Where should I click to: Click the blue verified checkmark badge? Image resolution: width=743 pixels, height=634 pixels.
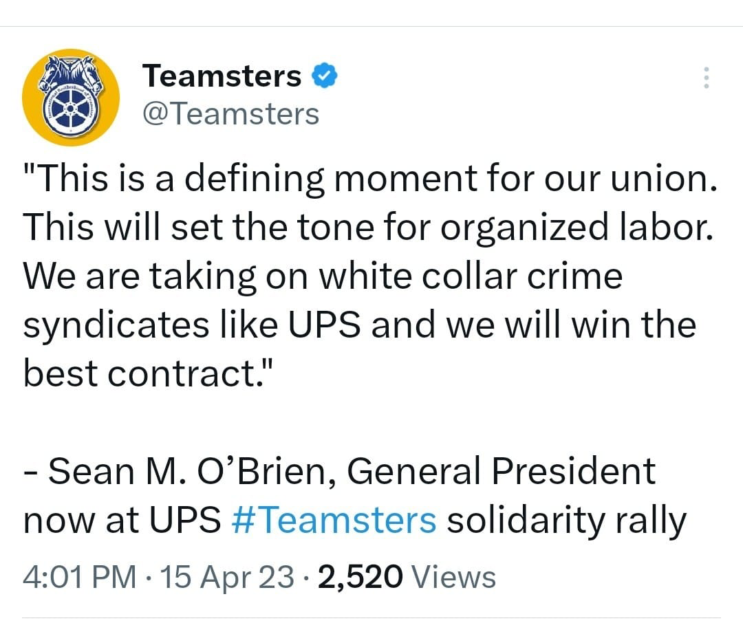click(324, 76)
